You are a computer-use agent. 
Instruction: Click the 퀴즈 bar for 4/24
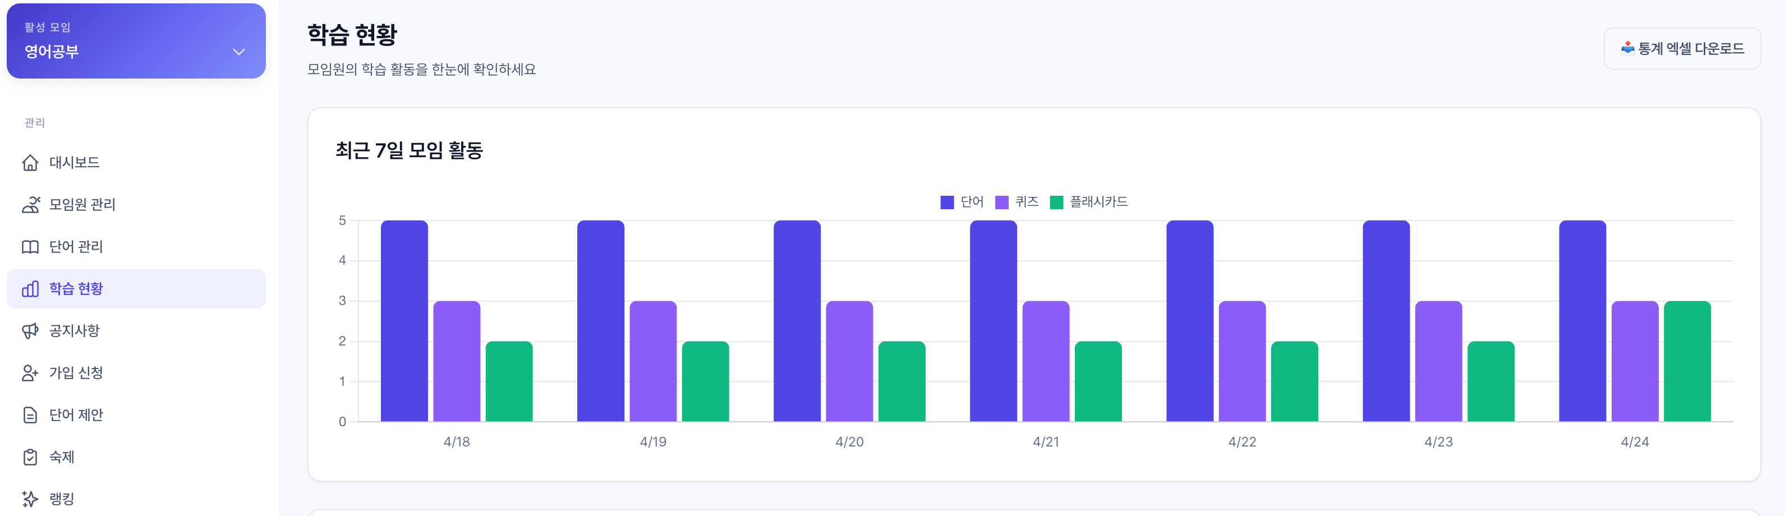tap(1635, 362)
